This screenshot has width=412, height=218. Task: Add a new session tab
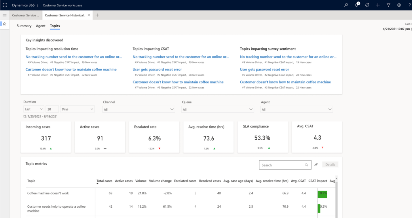point(97,15)
